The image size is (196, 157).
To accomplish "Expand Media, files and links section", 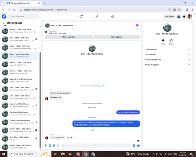I will [167, 60].
